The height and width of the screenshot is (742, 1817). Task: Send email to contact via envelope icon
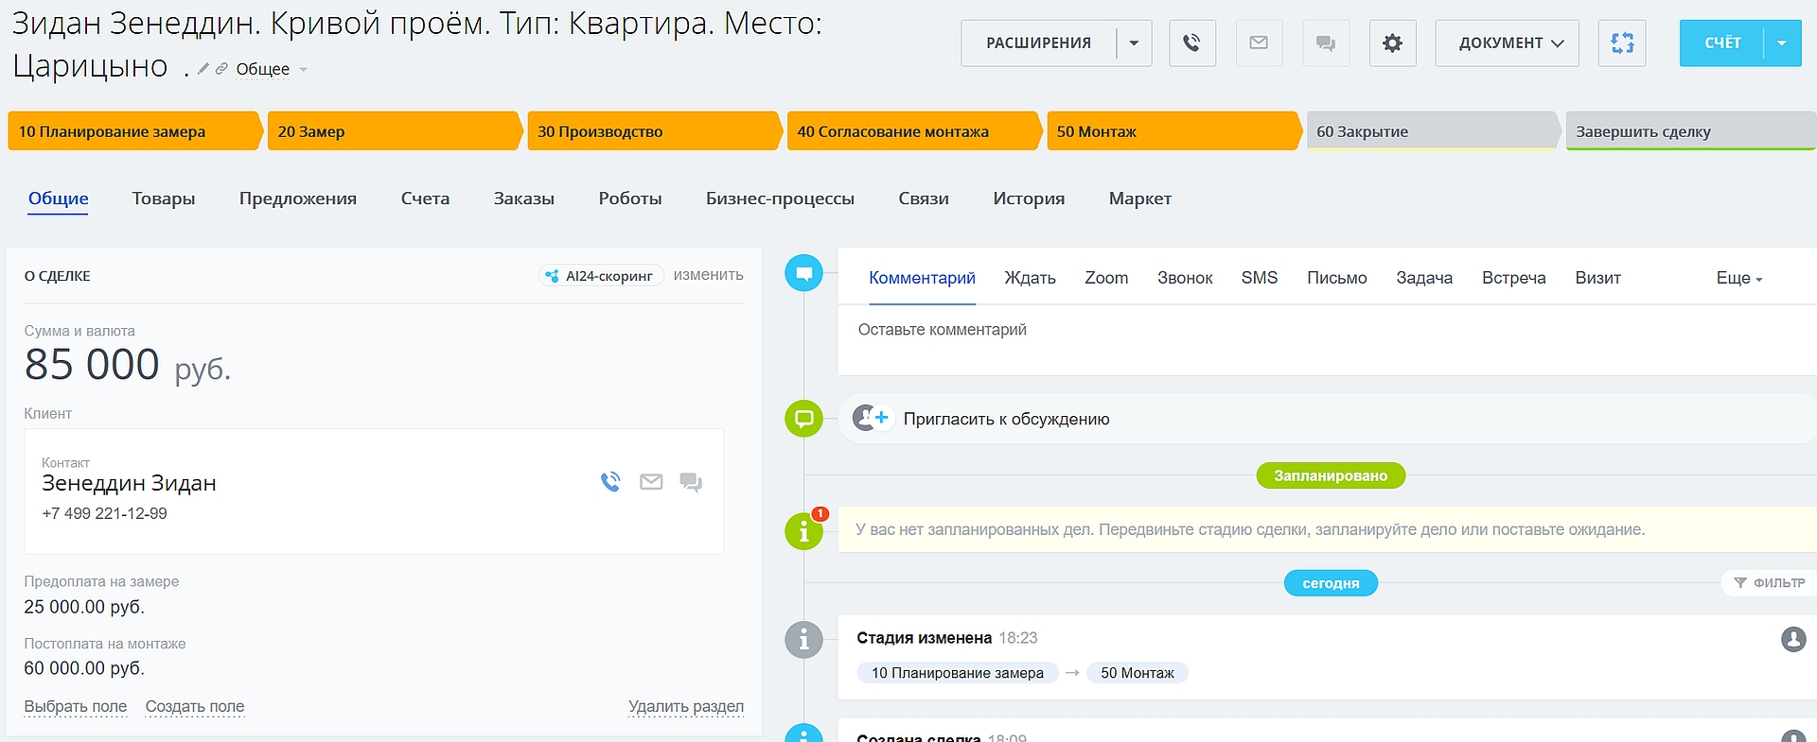pos(651,482)
